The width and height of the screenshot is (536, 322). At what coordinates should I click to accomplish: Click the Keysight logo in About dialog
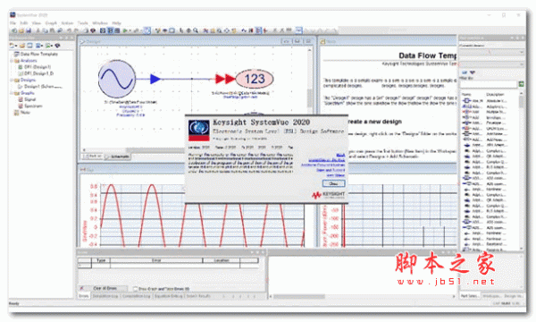click(328, 195)
